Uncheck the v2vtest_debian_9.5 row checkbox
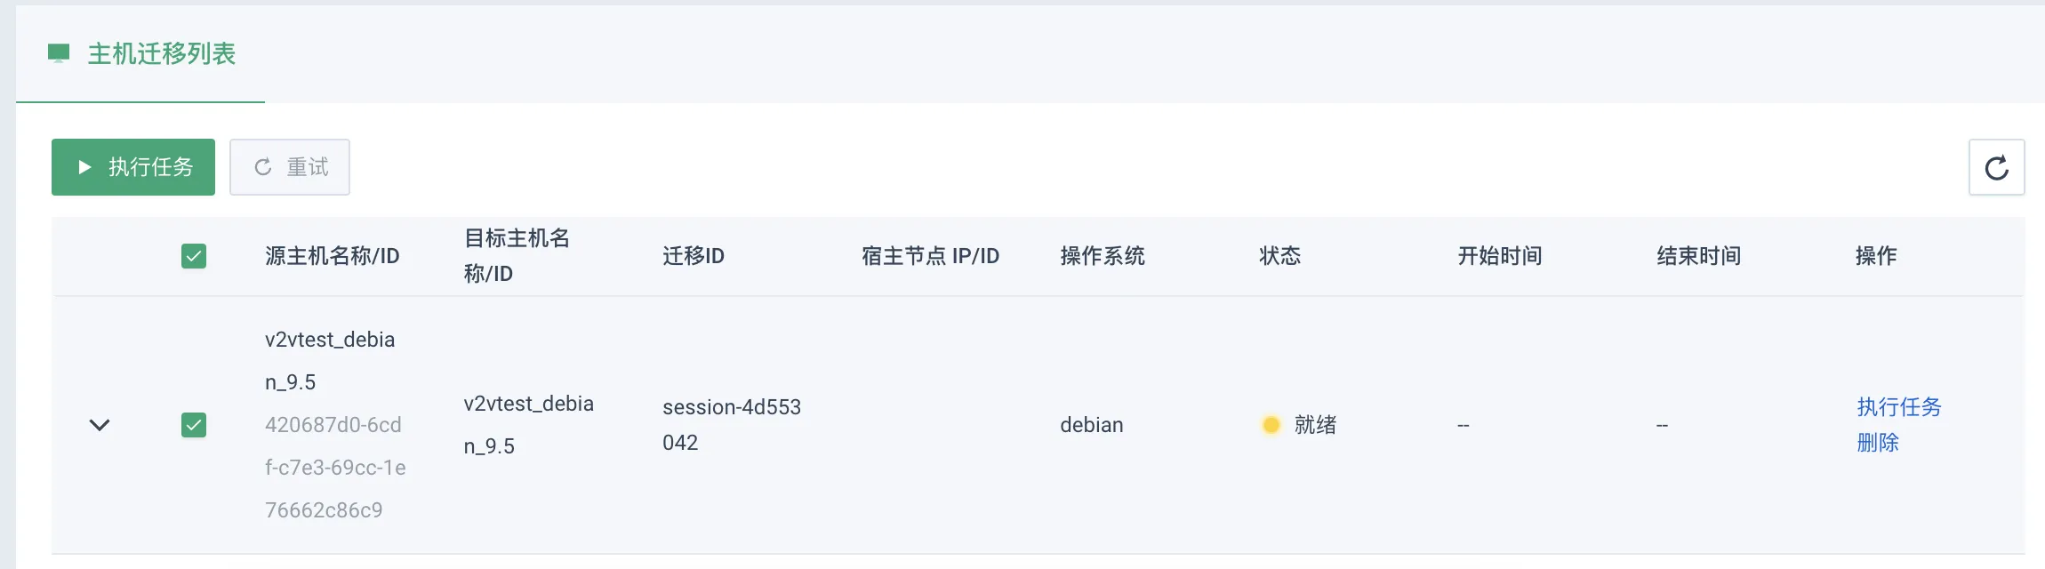The width and height of the screenshot is (2045, 569). [194, 425]
